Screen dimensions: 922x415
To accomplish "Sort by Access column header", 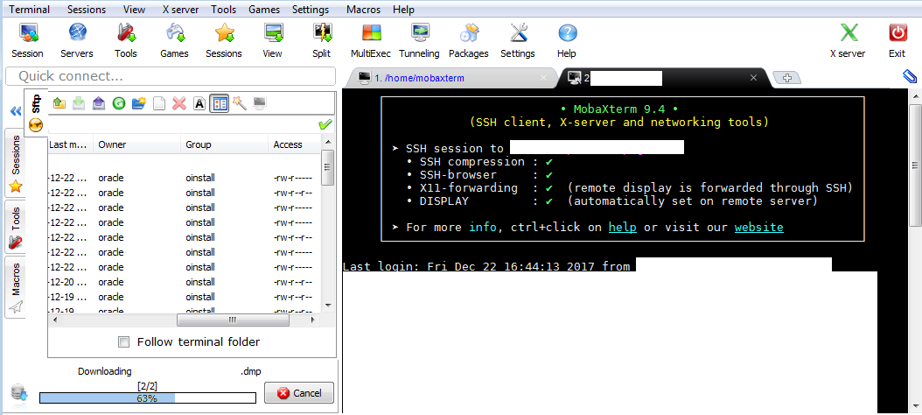I will click(294, 144).
